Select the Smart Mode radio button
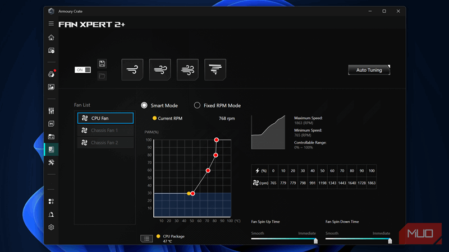449x252 pixels. coord(144,105)
